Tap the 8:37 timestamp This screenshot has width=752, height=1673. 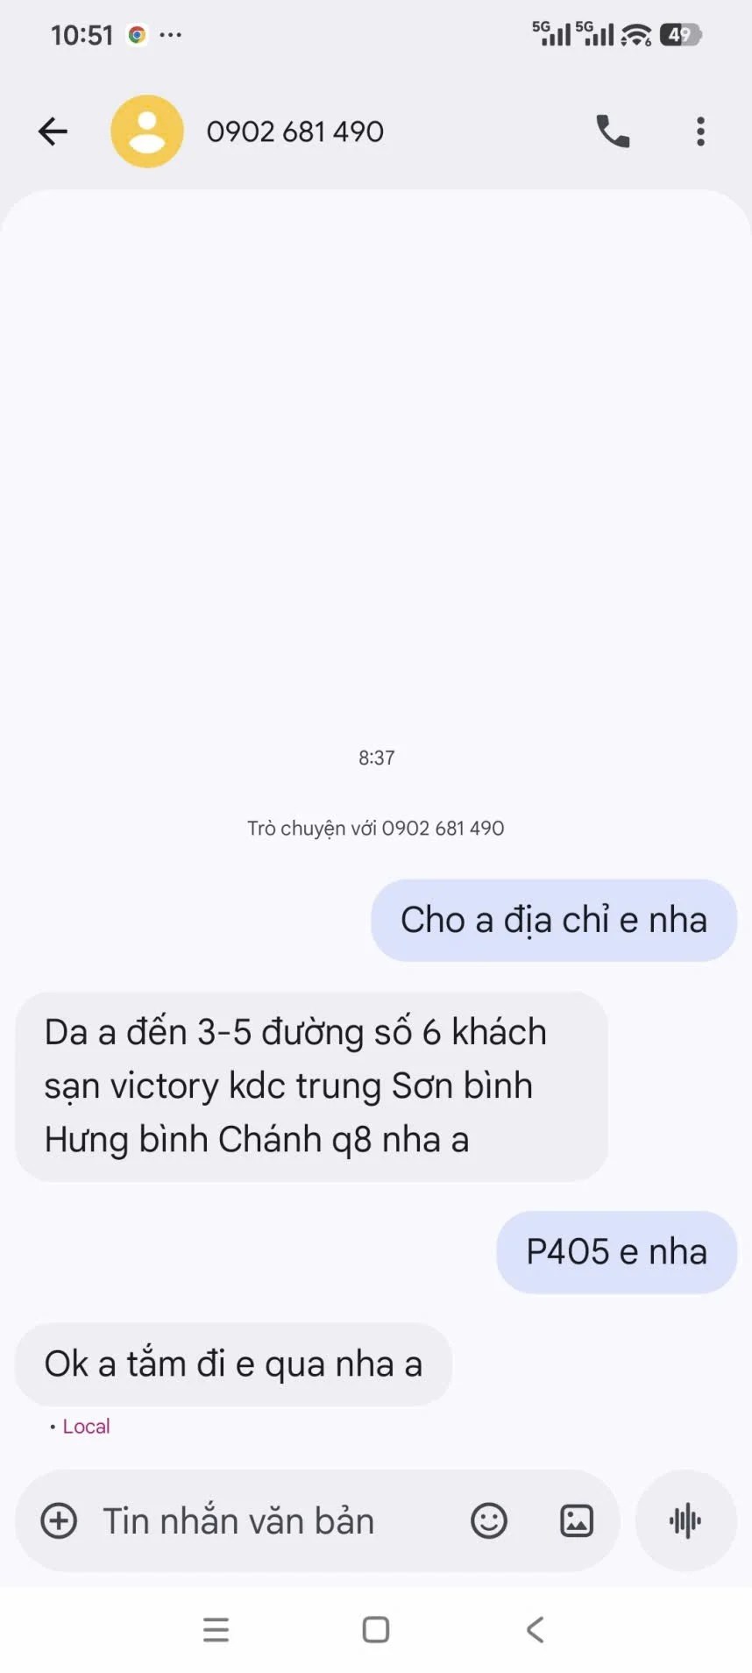click(376, 758)
